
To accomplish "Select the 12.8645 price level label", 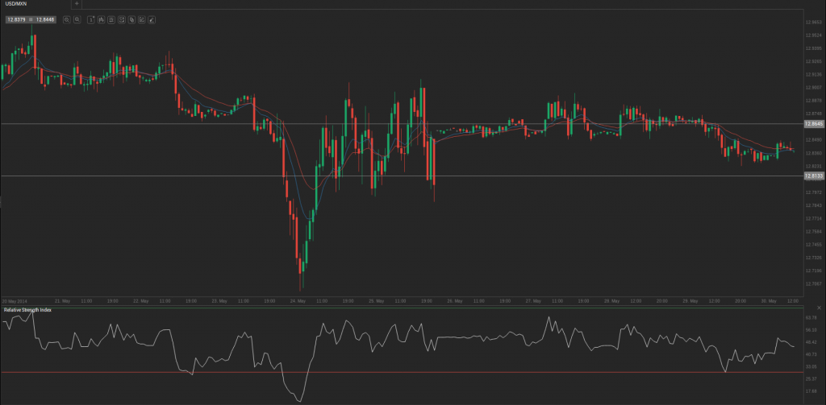I will [x=813, y=124].
